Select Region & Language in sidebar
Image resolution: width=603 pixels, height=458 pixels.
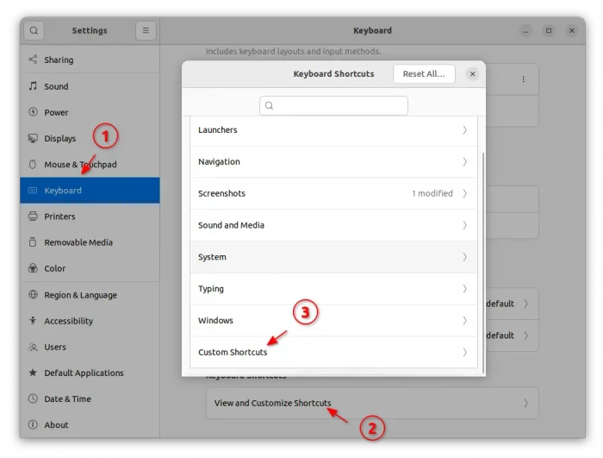(80, 295)
